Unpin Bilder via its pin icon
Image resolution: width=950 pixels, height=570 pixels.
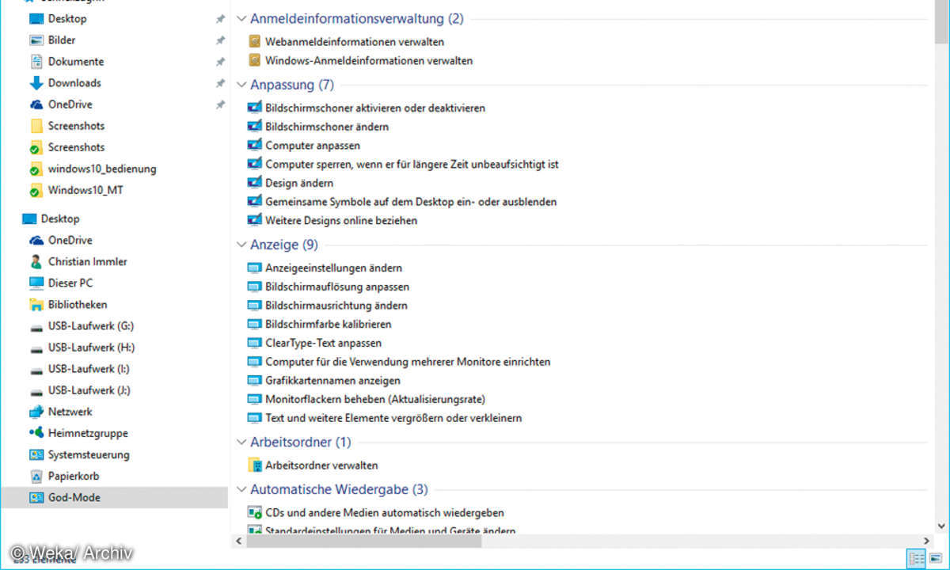[x=221, y=40]
